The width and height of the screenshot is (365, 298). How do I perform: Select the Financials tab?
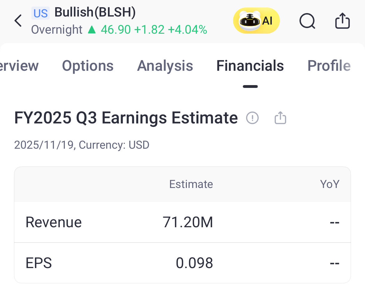pyautogui.click(x=250, y=66)
